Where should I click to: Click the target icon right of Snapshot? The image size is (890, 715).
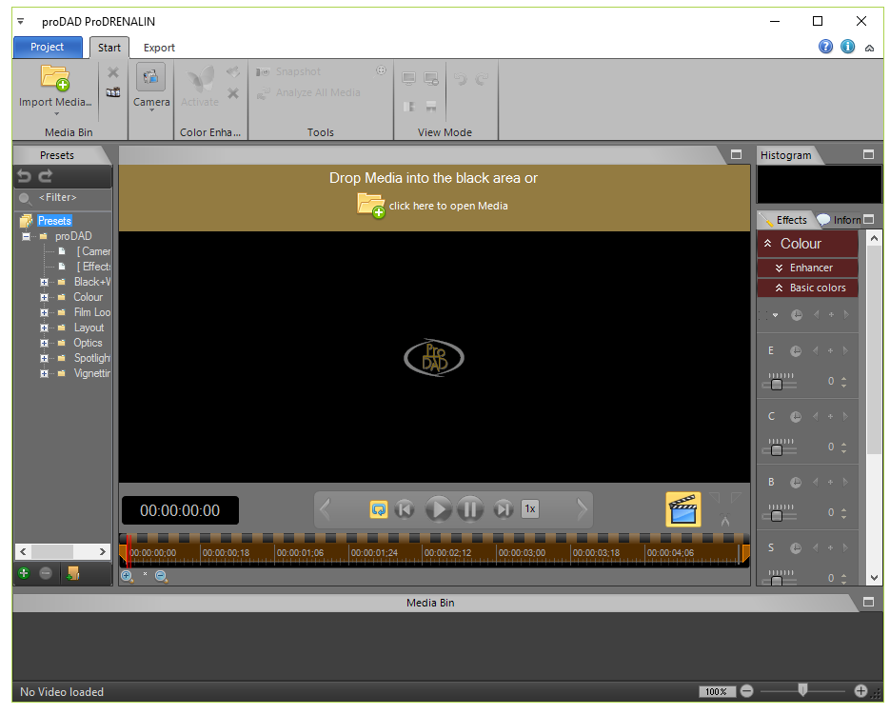381,70
